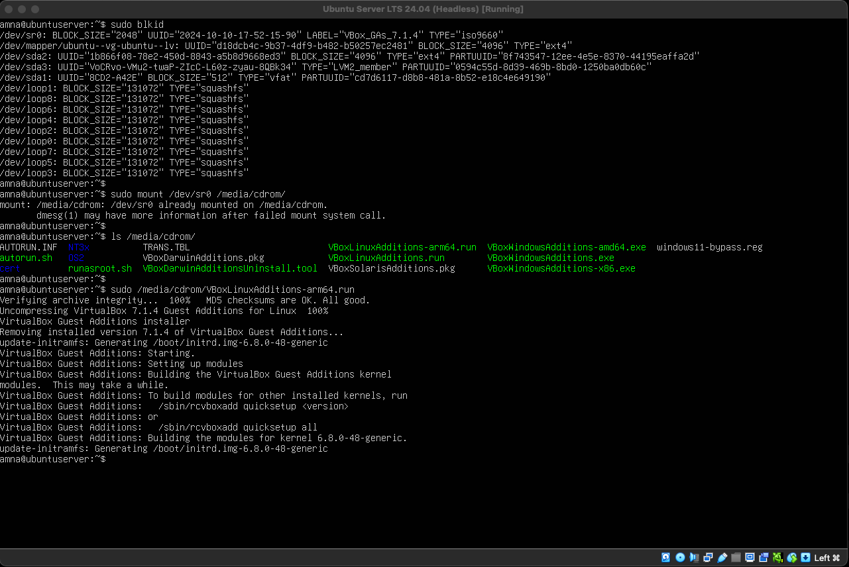The image size is (849, 567).
Task: Click the '/sbin/rcvboxadd quicksetup <version>' line
Action: click(174, 406)
